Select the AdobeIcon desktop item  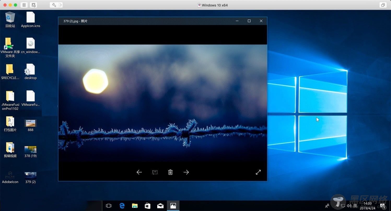tap(10, 177)
